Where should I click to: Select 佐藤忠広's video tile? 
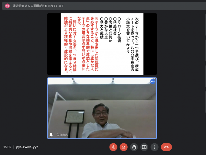[x=102, y=108]
